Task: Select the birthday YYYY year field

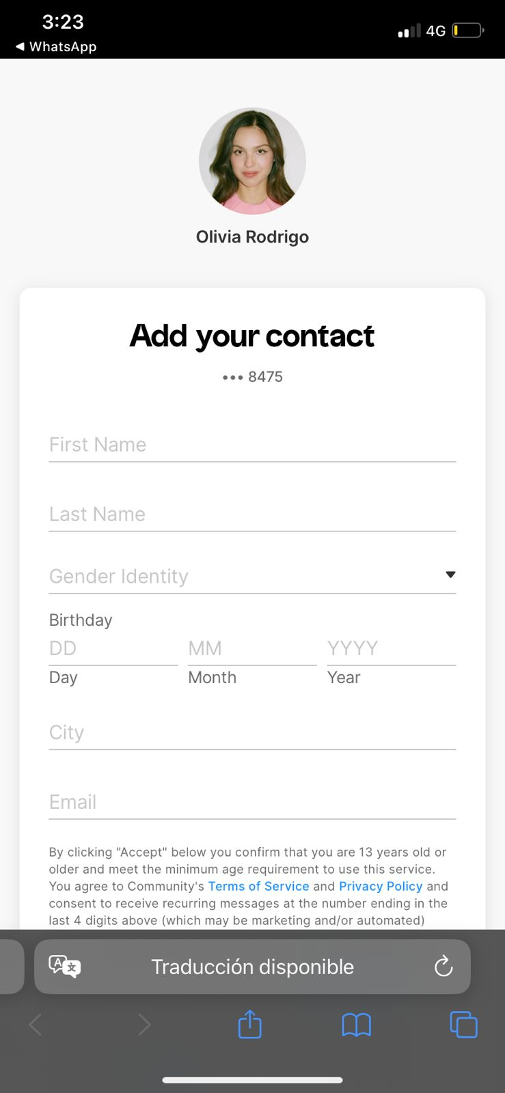Action: click(x=391, y=648)
